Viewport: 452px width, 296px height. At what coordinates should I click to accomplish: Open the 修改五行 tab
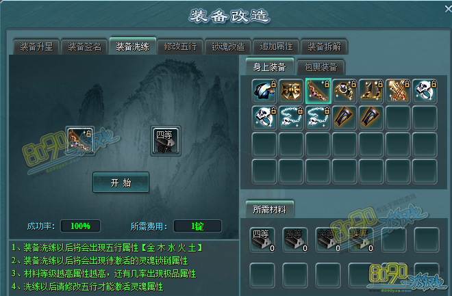[180, 46]
